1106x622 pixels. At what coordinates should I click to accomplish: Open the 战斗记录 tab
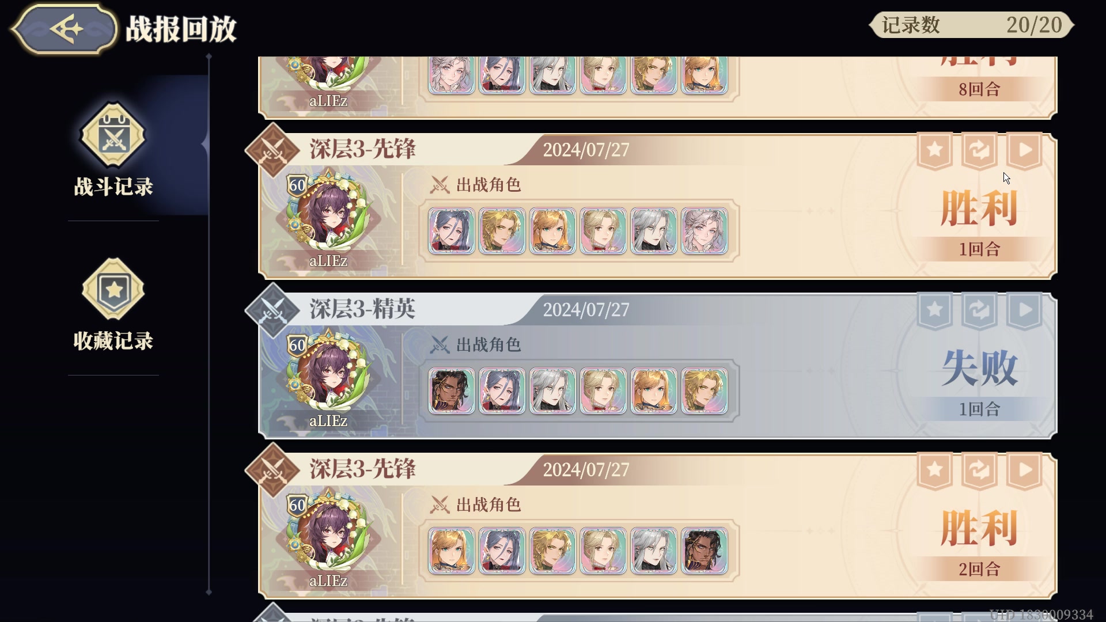pos(113,151)
